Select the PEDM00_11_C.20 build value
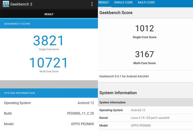This screenshot has height=132, width=193. (x=81, y=113)
